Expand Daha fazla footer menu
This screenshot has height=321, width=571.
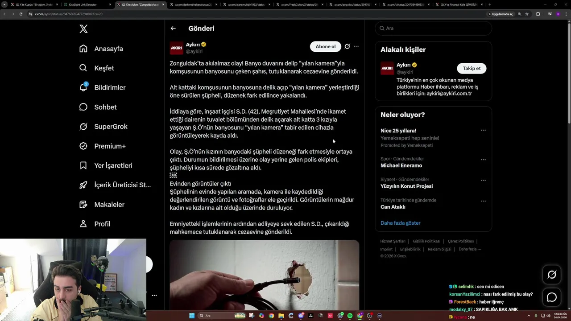point(469,249)
